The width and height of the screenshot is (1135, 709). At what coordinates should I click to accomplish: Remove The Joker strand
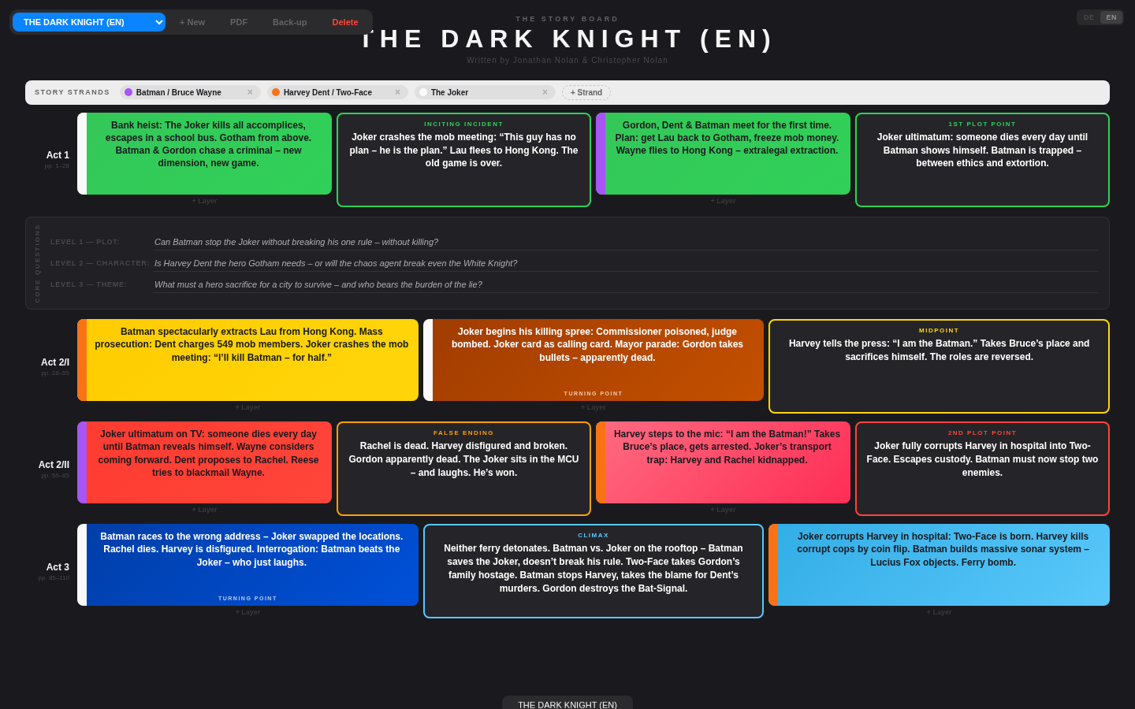point(545,92)
